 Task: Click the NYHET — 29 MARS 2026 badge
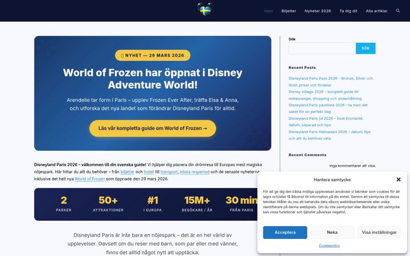[153, 55]
